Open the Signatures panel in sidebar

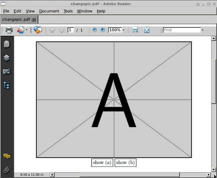(x=7, y=71)
